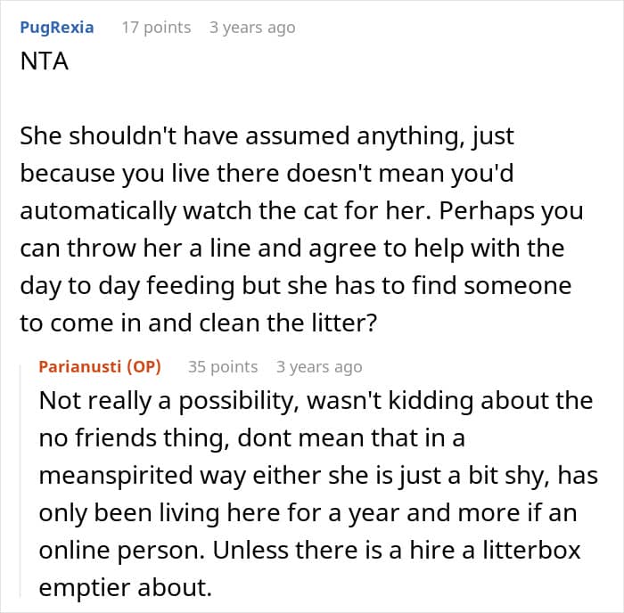Click the 35 points score
Viewport: 624px width, 613px height.
pyautogui.click(x=223, y=367)
